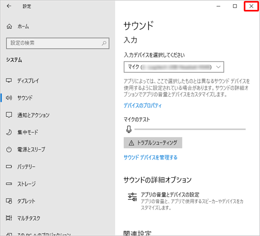260x236 pixels.
Task: Open サウンド デバイスを管理する link
Action: tap(150, 158)
